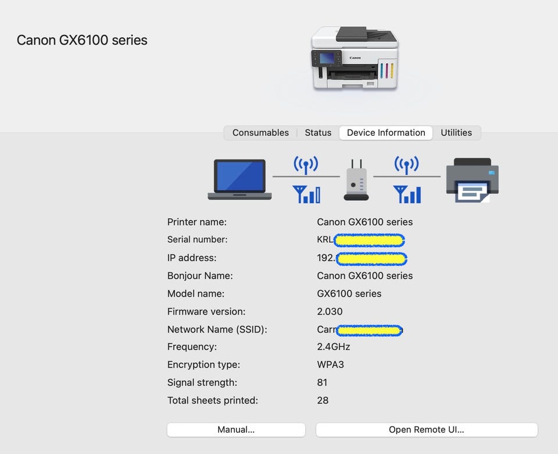This screenshot has height=454, width=558.
Task: Click Open Remote UI button
Action: (427, 430)
